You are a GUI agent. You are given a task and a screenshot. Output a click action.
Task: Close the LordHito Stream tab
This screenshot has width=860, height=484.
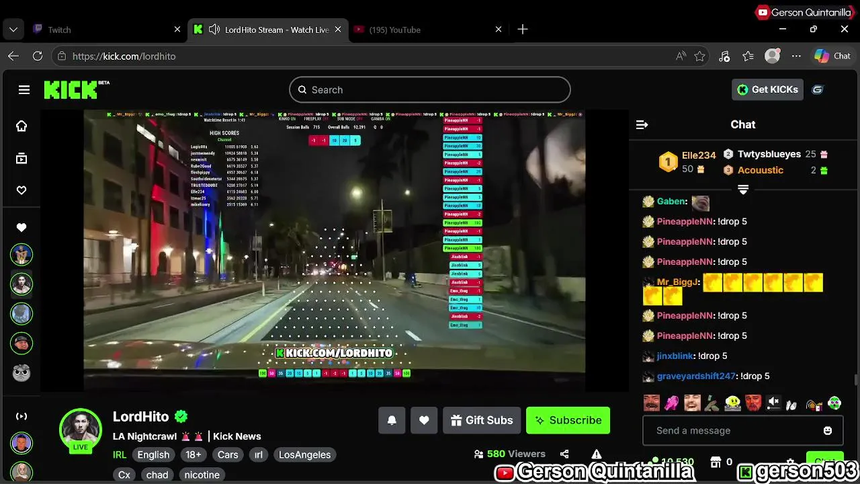[338, 30]
